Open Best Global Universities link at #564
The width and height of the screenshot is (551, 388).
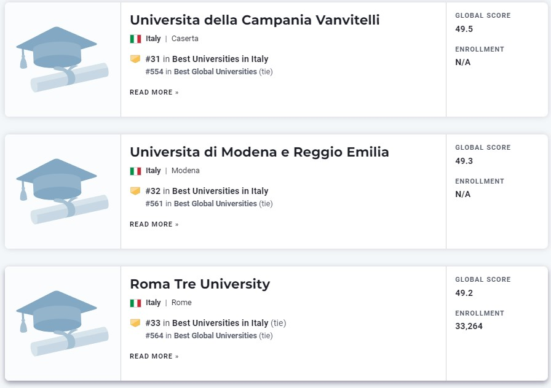click(x=215, y=335)
